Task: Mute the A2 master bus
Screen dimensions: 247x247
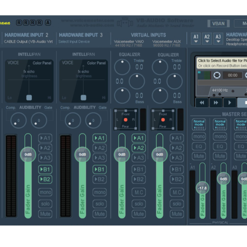Action: coord(220,156)
